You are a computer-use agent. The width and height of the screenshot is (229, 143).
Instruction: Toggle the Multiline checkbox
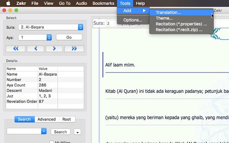tap(52, 142)
